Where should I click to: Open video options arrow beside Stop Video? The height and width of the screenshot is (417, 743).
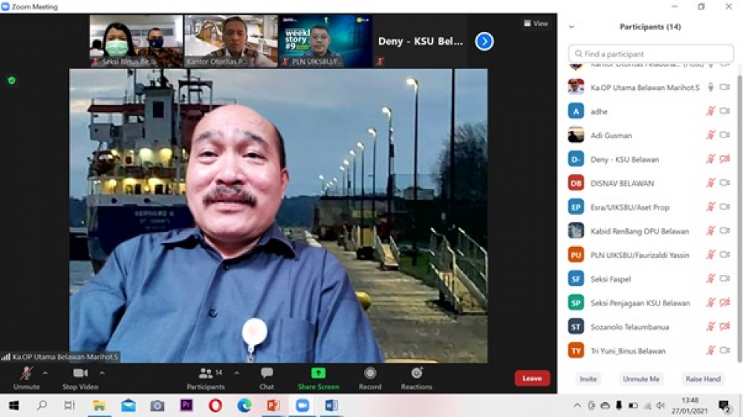102,373
